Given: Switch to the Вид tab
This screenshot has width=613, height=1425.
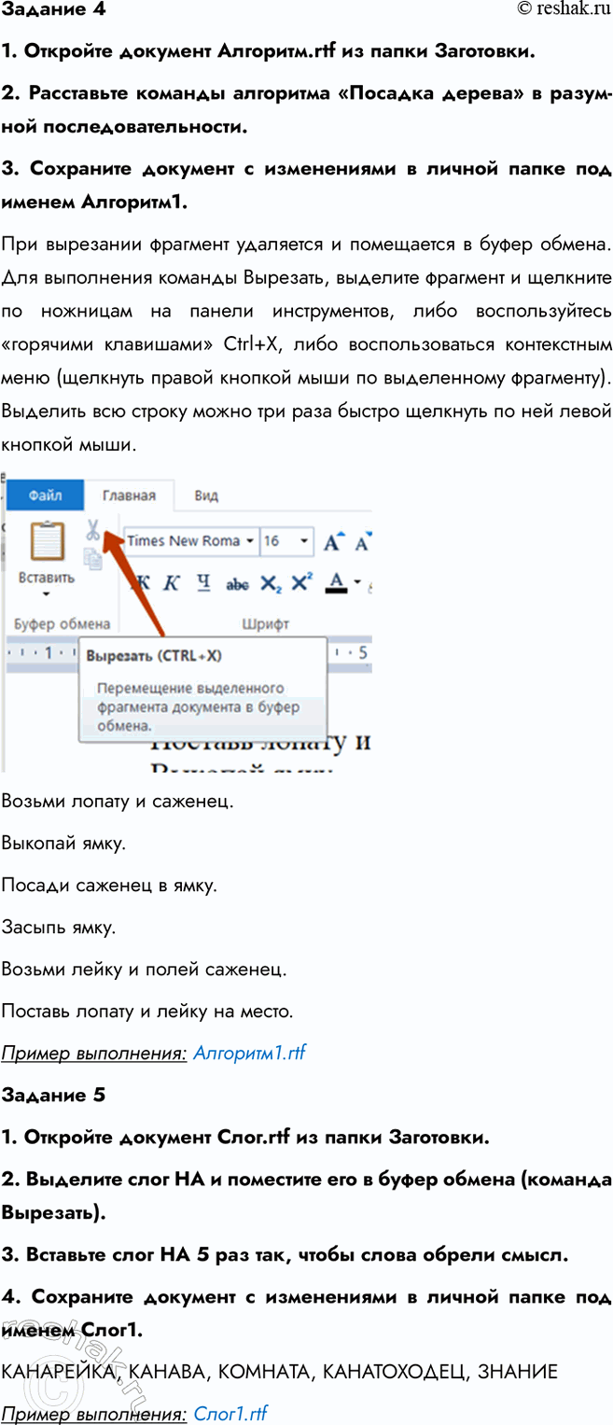Looking at the screenshot, I should (206, 496).
